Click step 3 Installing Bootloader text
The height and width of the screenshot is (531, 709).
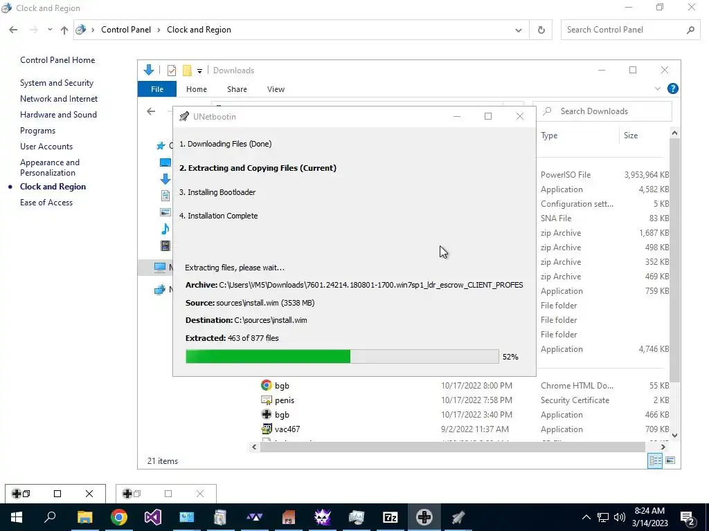[217, 192]
